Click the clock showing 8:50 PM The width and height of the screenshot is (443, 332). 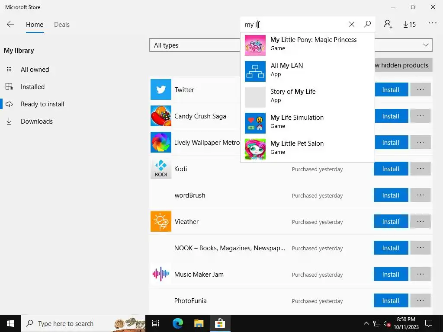(x=406, y=323)
